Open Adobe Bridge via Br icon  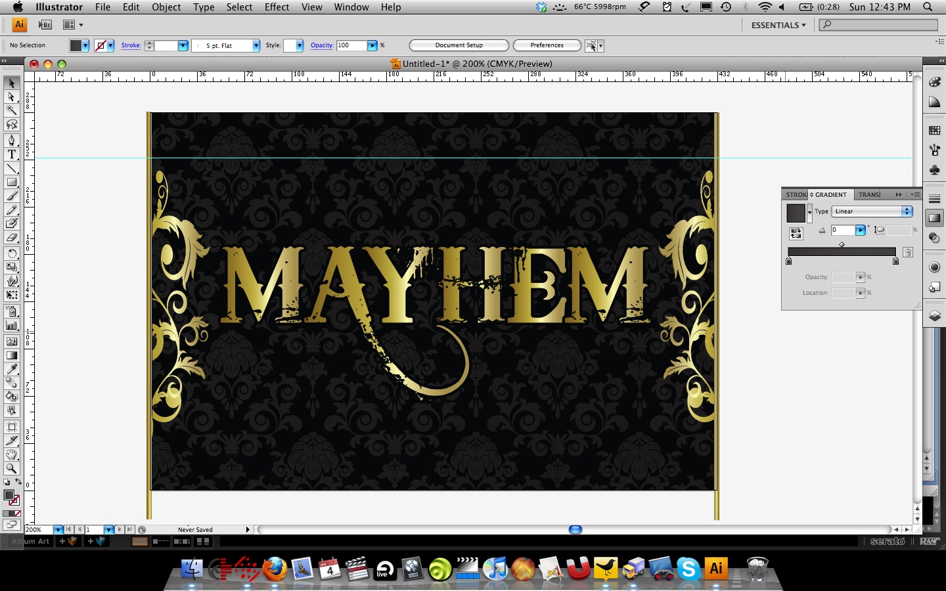45,25
